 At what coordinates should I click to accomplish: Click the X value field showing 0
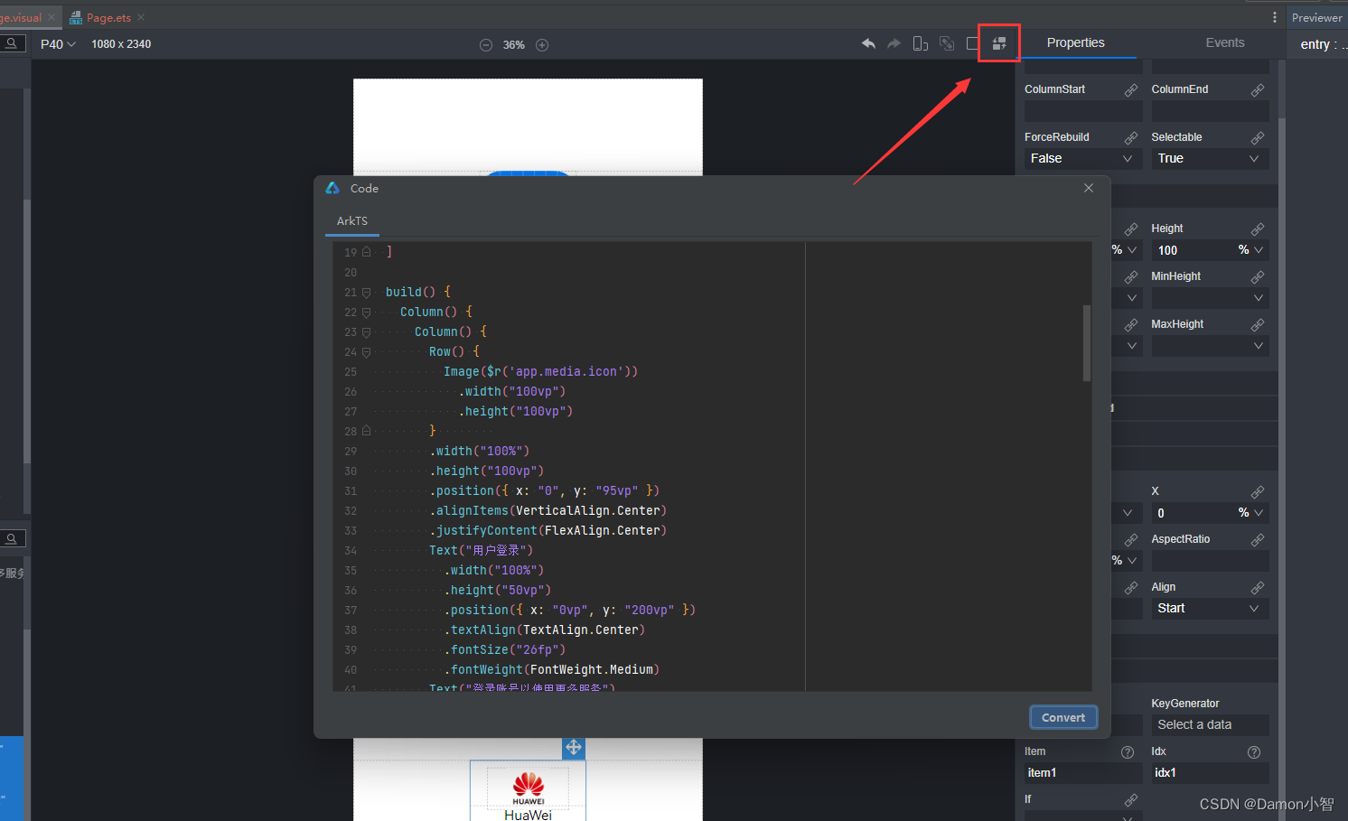[x=1192, y=513]
